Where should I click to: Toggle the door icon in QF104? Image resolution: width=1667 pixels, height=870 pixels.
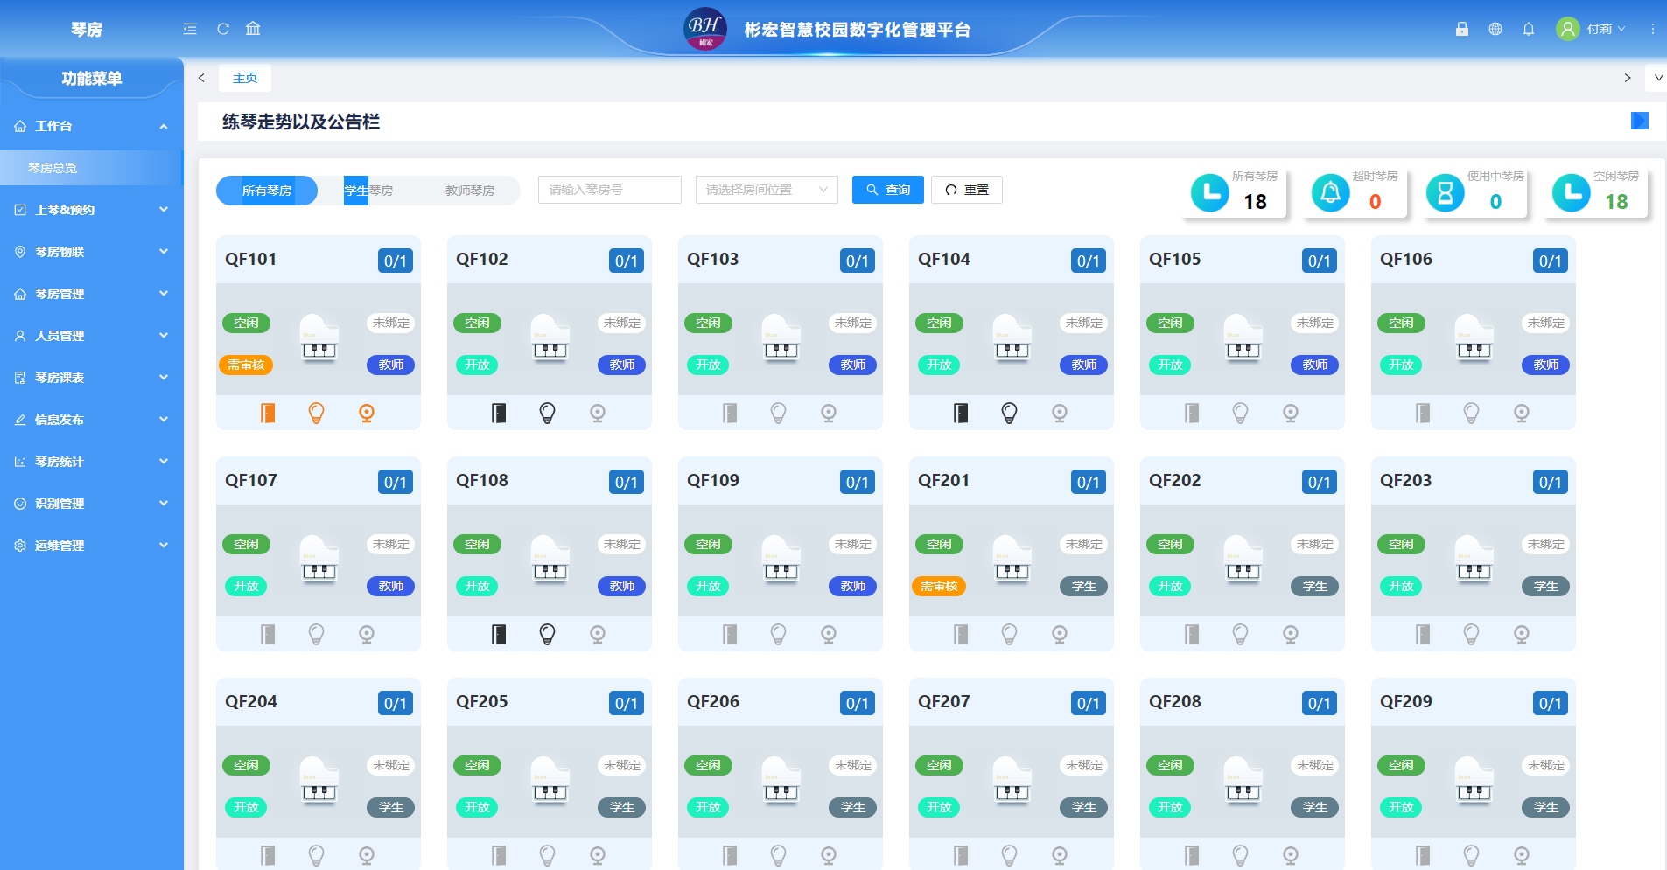click(x=961, y=413)
